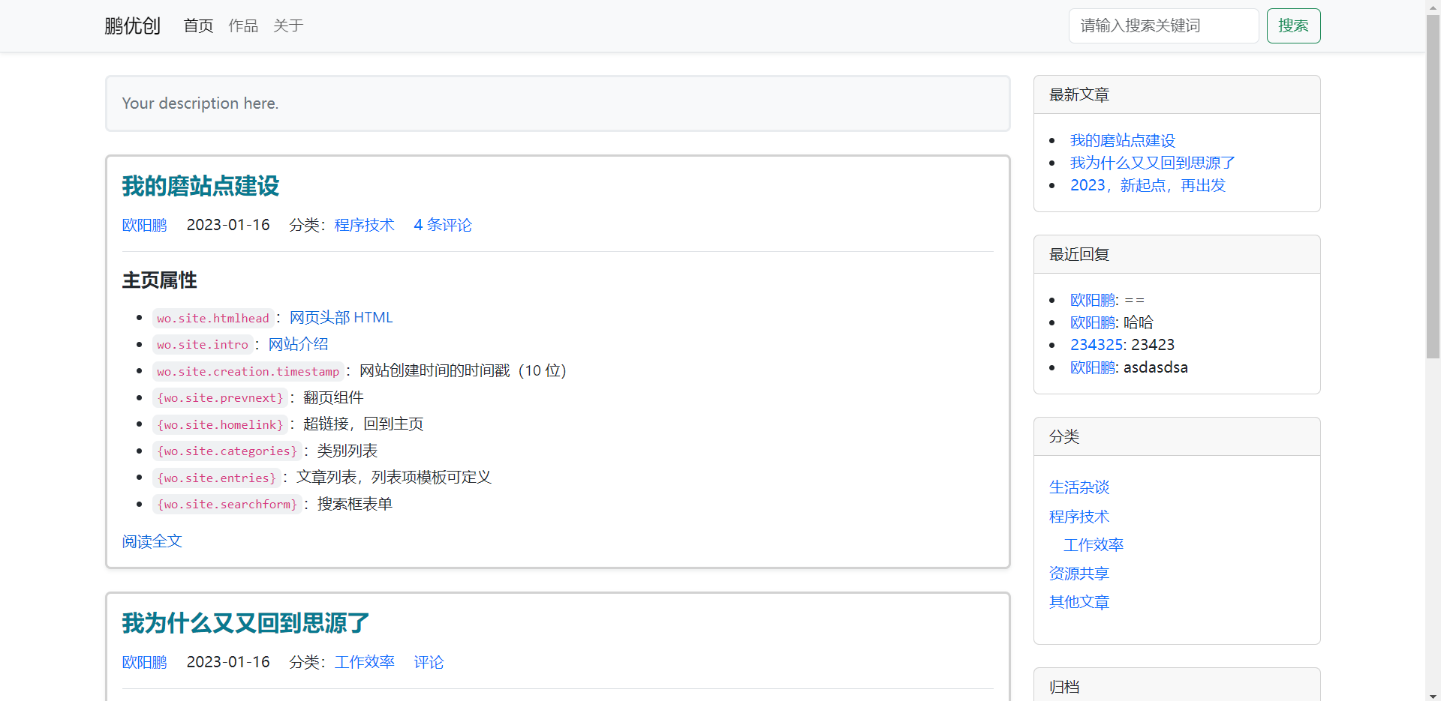Open the 关于 navigation page
The width and height of the screenshot is (1441, 701).
coord(288,26)
